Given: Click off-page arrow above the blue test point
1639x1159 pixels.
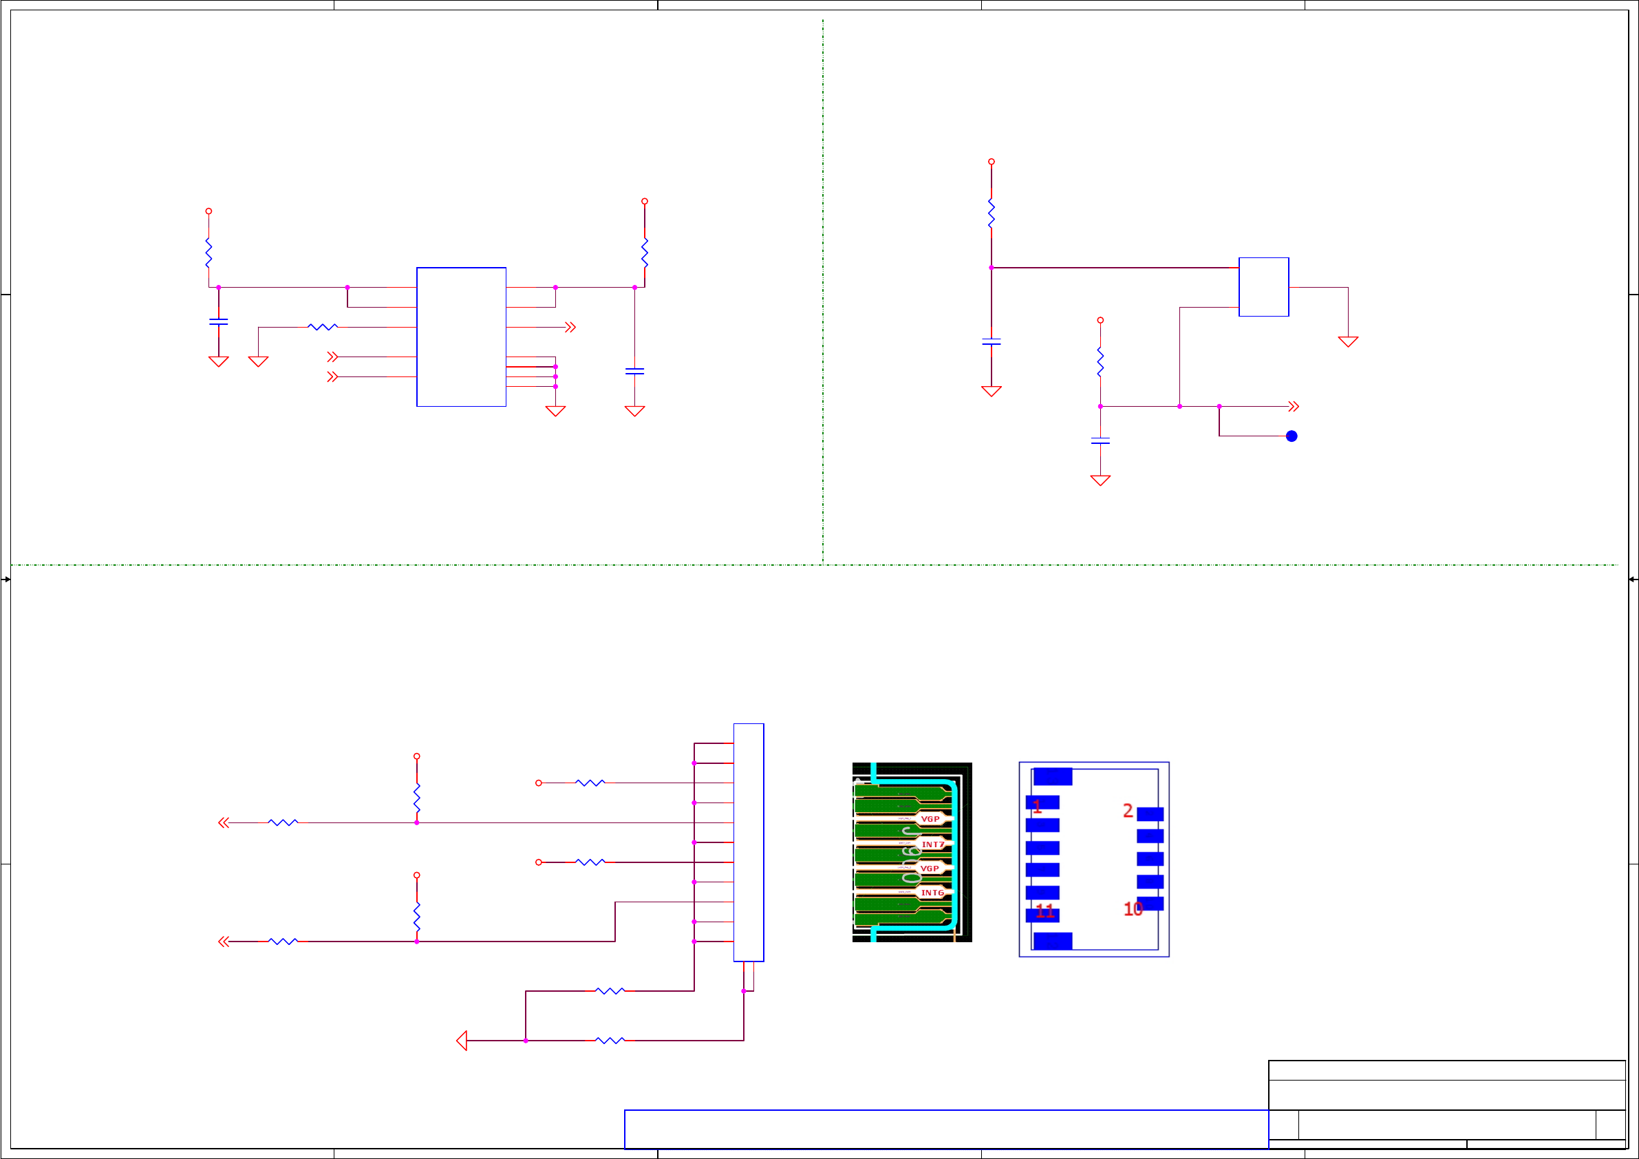Looking at the screenshot, I should (1294, 406).
